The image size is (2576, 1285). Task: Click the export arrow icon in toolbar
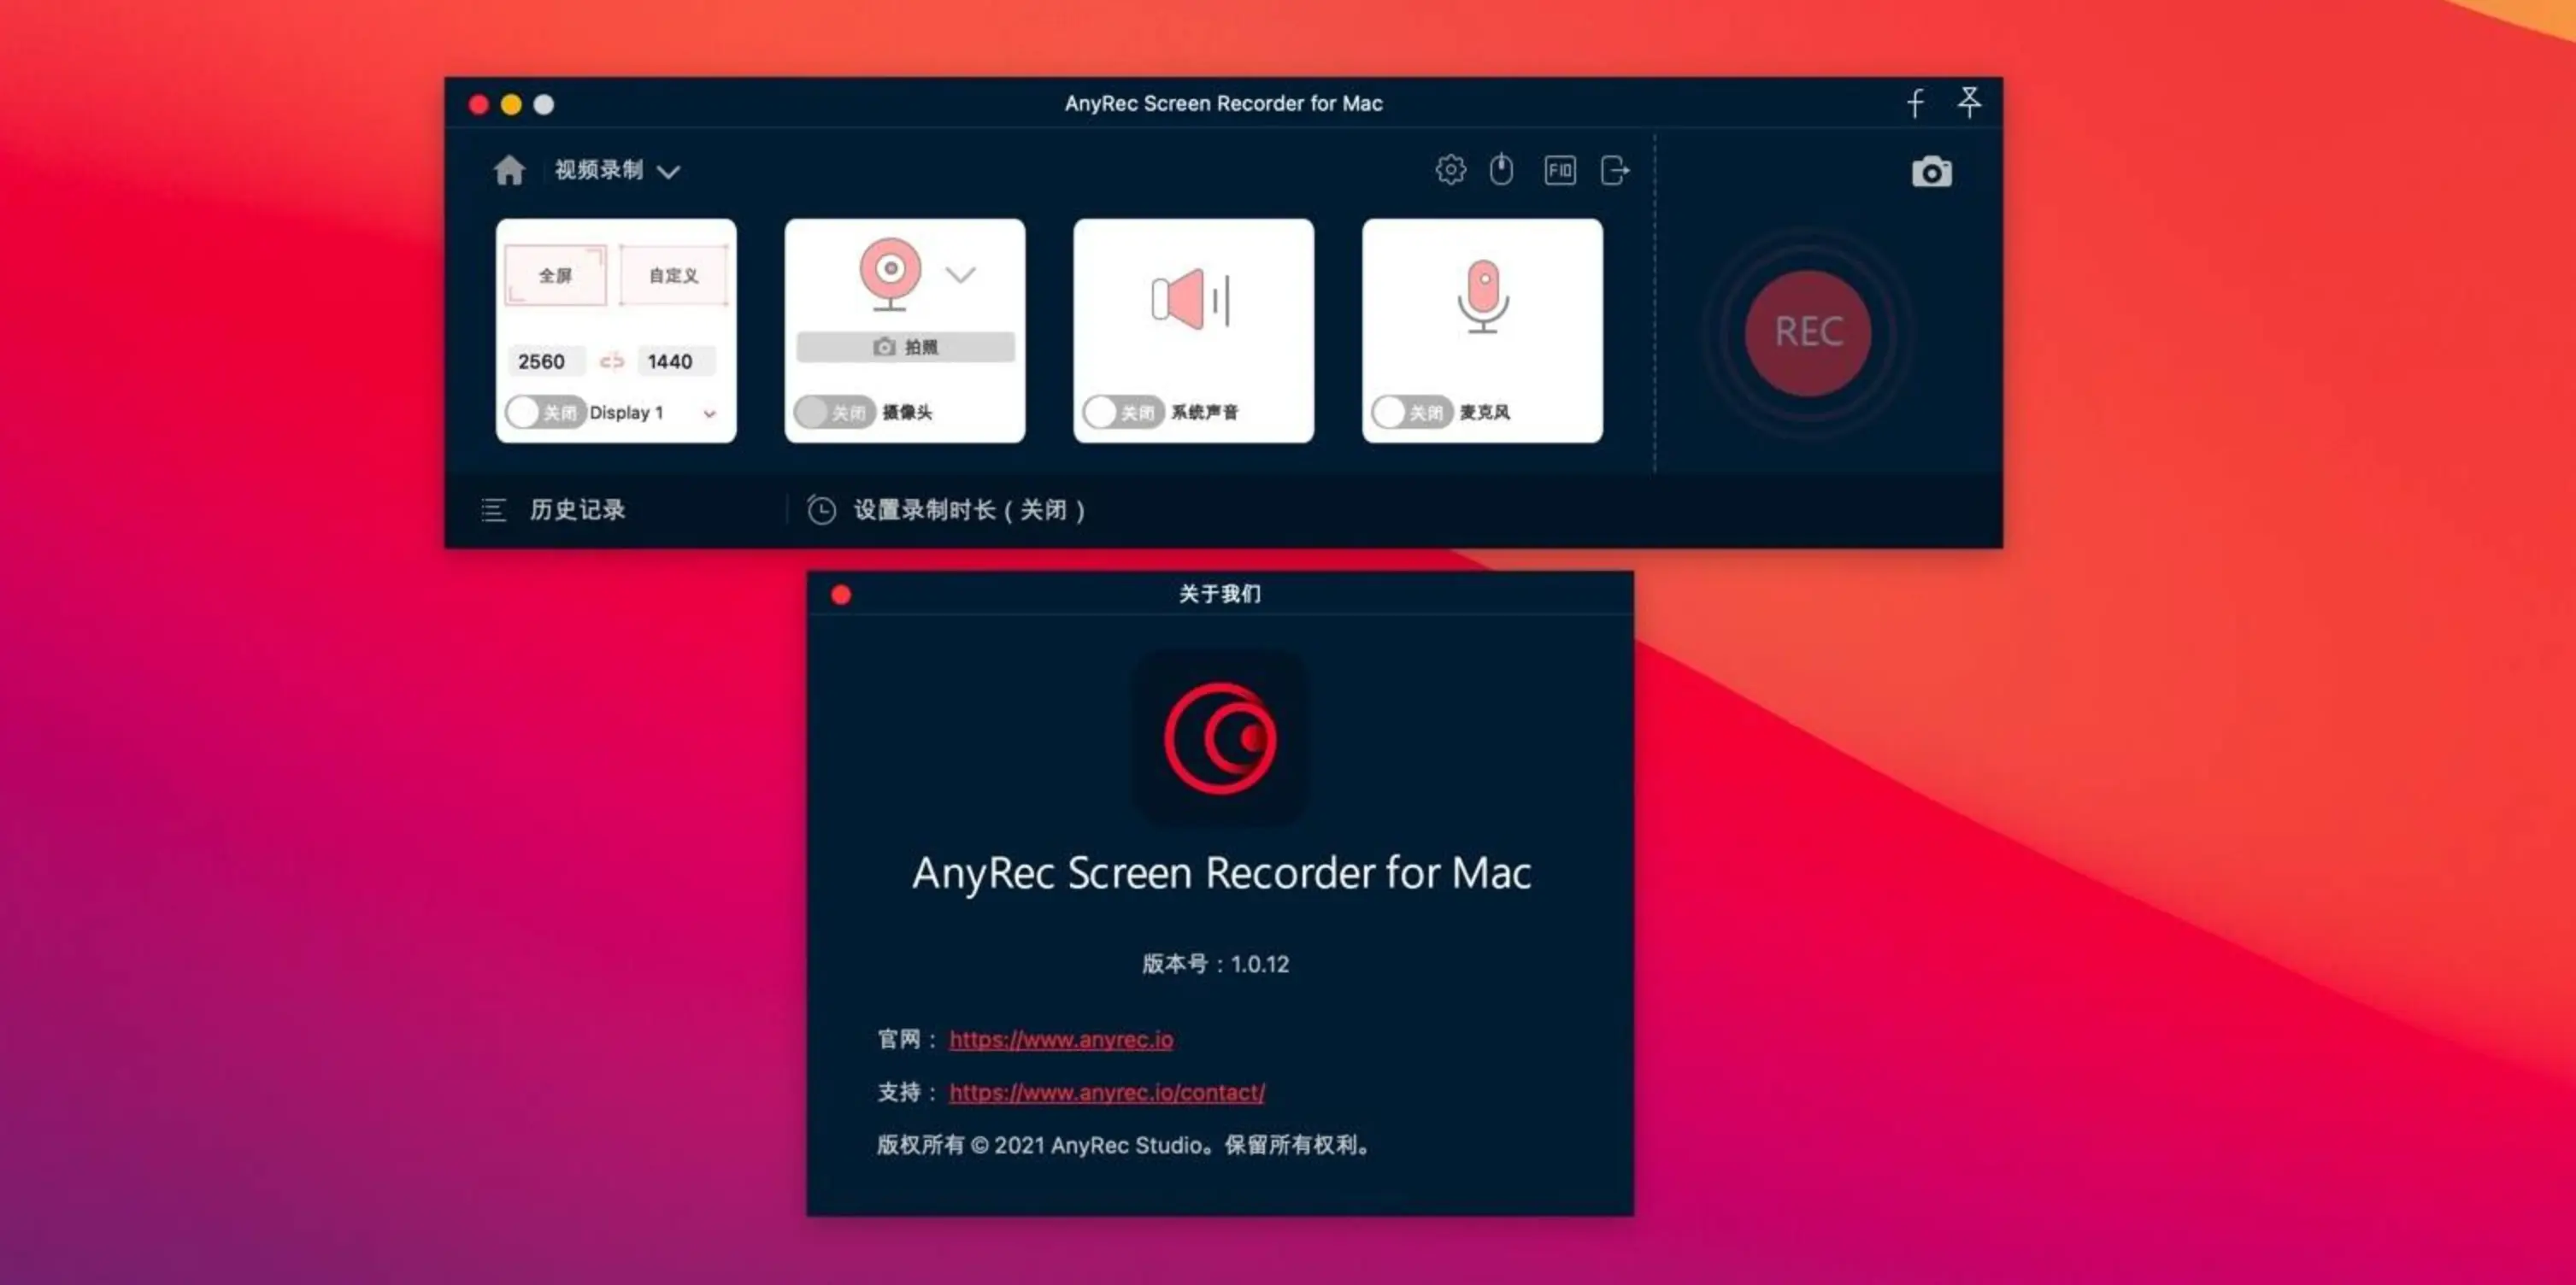click(x=1615, y=171)
